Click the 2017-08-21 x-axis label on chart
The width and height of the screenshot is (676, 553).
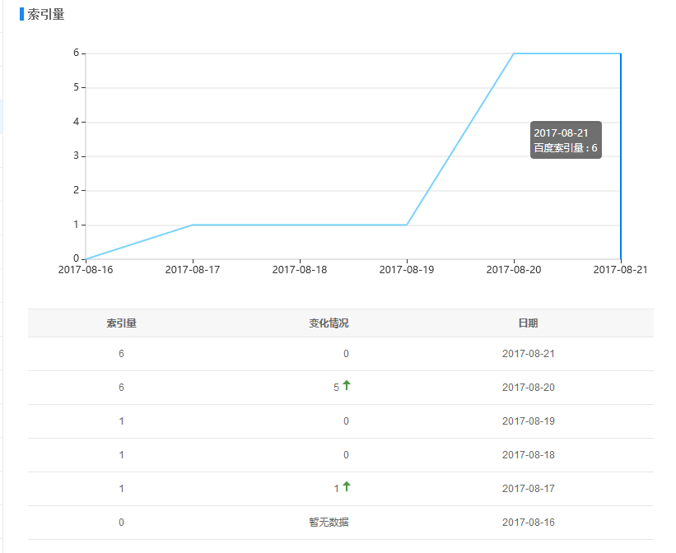[620, 270]
